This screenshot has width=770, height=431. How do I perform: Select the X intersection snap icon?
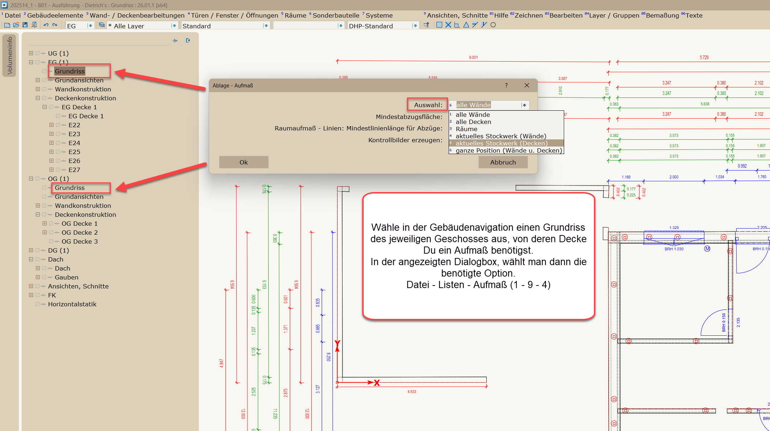(x=448, y=25)
